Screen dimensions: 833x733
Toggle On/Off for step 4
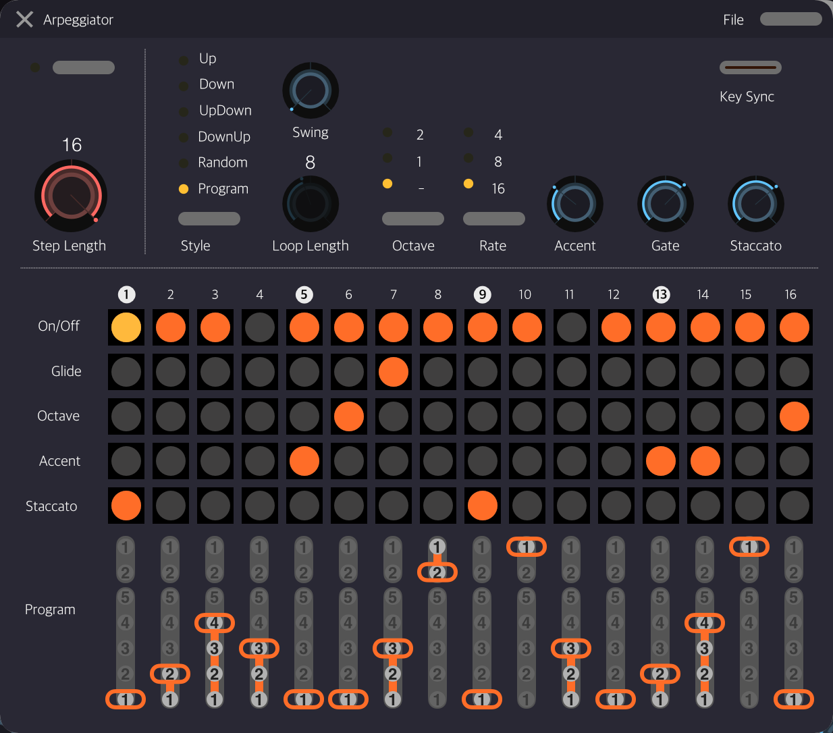pyautogui.click(x=260, y=327)
